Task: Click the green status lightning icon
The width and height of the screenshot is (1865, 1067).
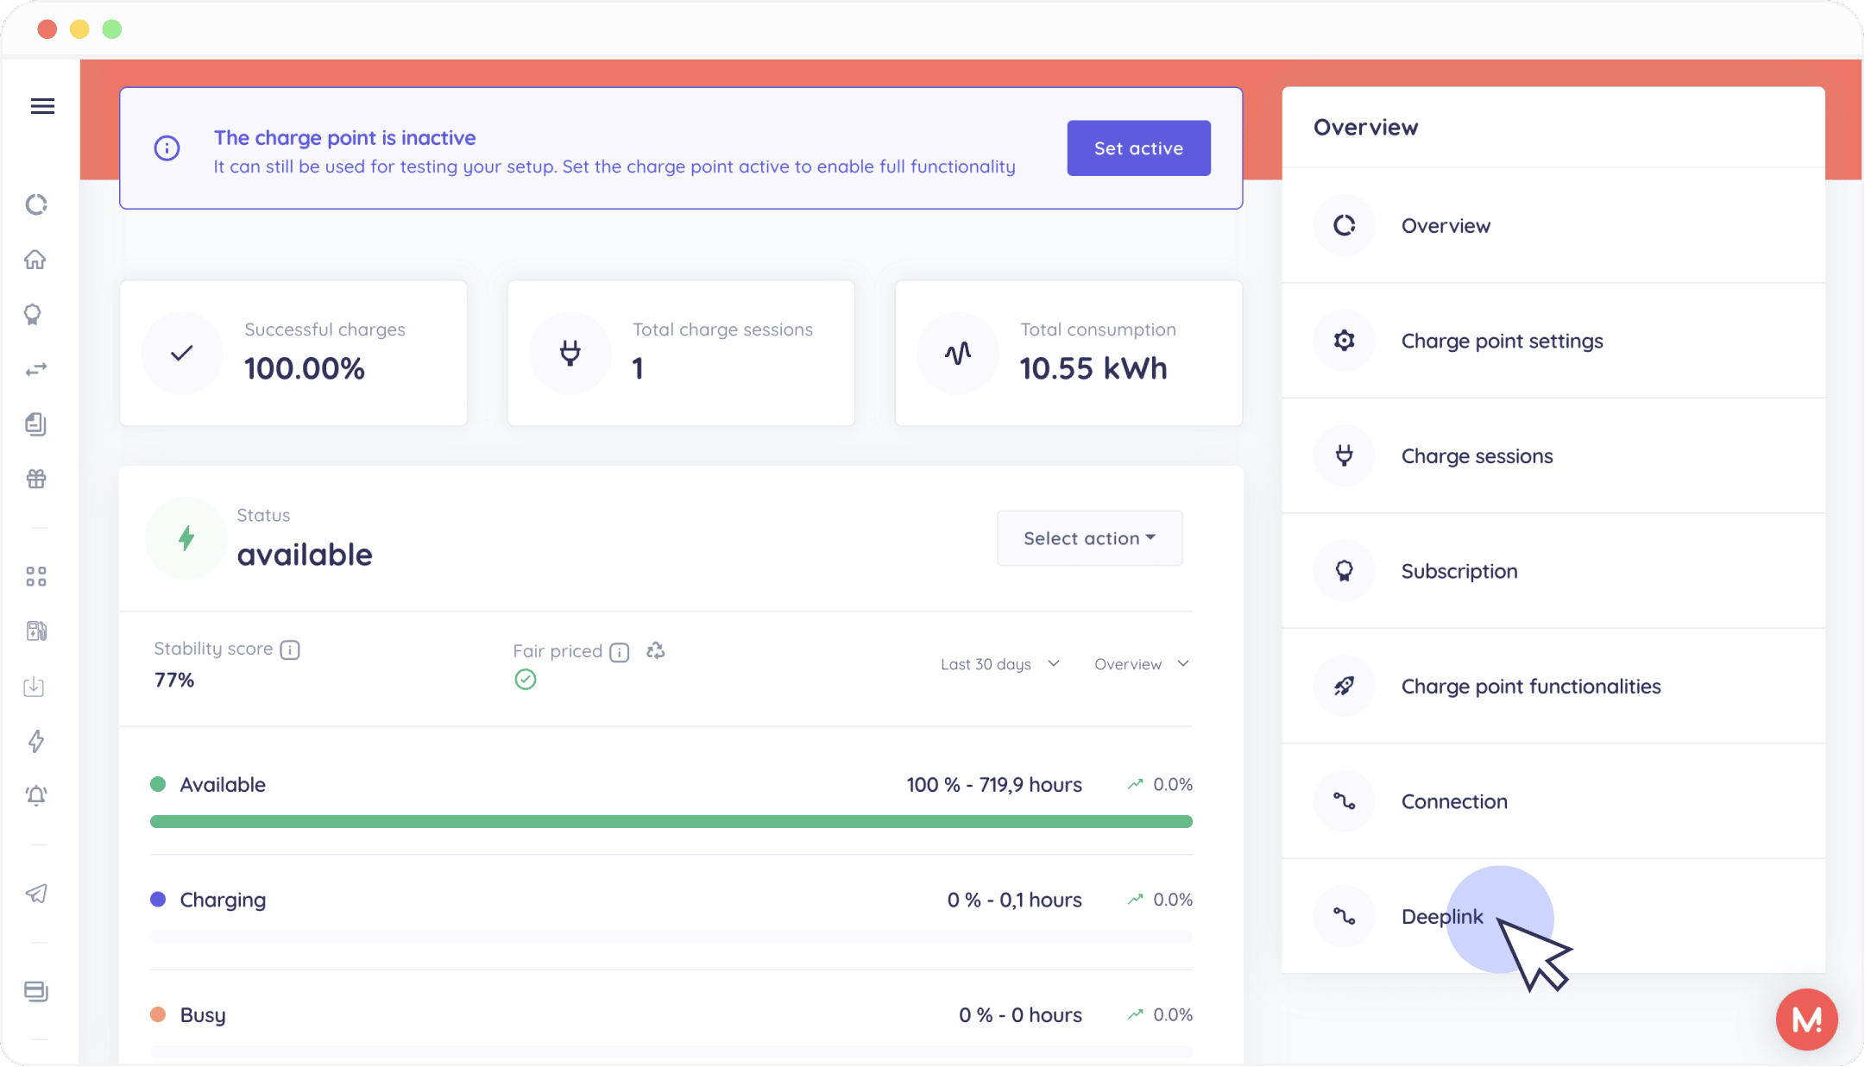Action: [186, 538]
